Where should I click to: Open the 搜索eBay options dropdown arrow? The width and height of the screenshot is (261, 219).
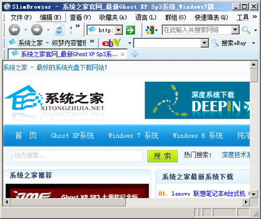coord(253,43)
